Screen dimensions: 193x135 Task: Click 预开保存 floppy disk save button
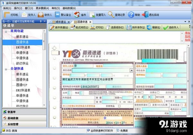pos(136,27)
